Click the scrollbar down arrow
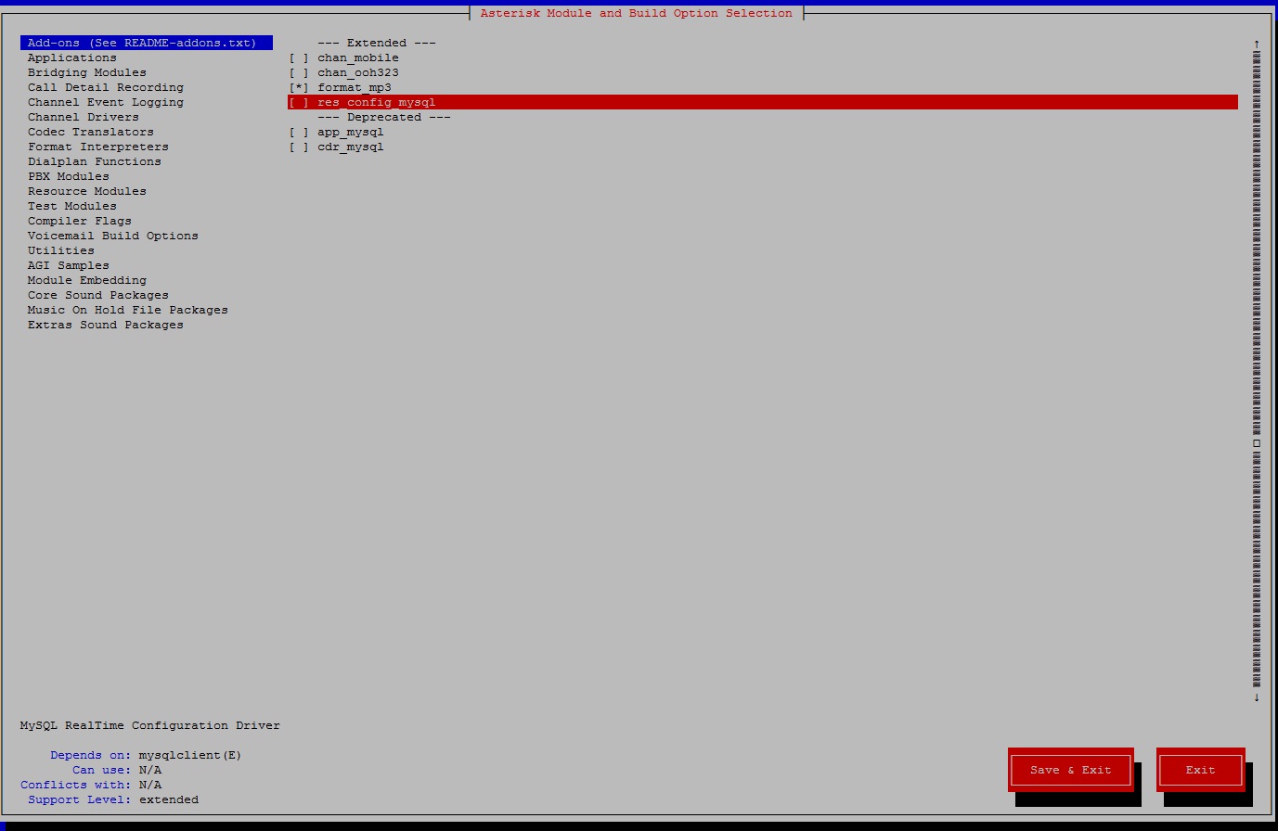Screen dimensions: 1278x831 coord(1256,696)
